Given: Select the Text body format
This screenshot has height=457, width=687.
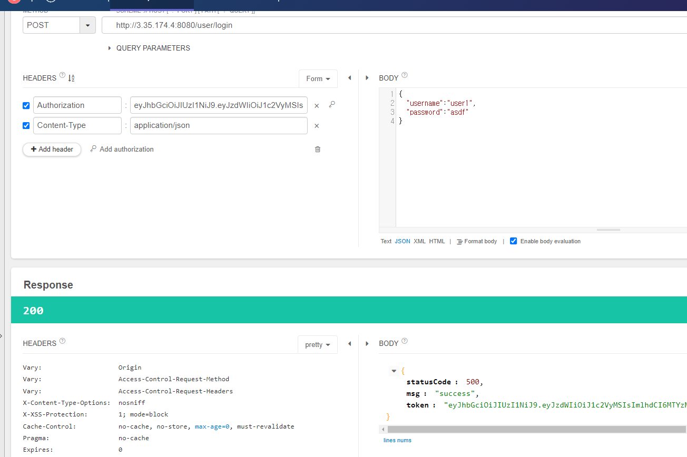Looking at the screenshot, I should click(x=386, y=241).
